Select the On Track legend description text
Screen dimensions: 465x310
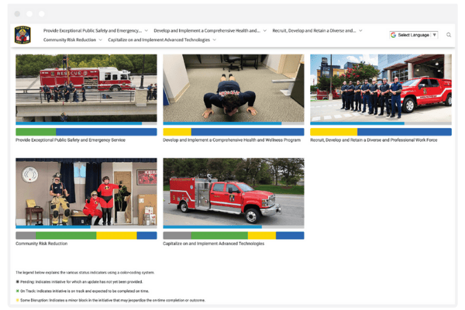85,291
